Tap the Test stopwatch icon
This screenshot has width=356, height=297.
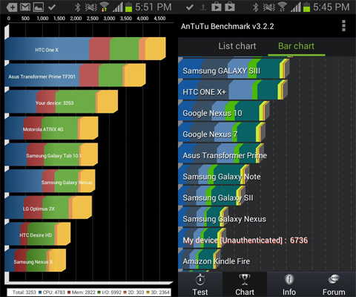click(200, 280)
